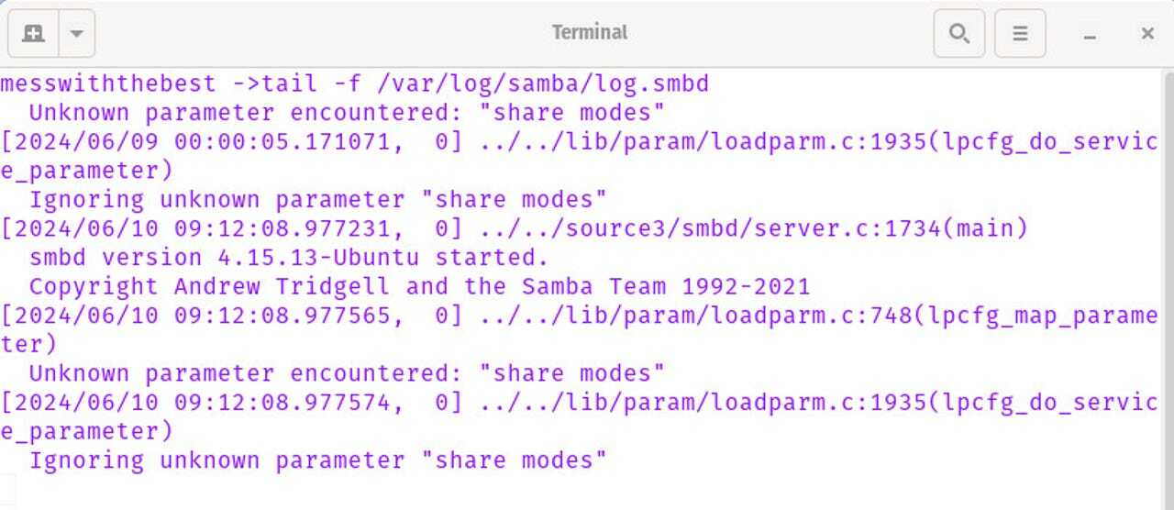Click the last Ignoring unknown parameter line
This screenshot has width=1174, height=510.
click(x=317, y=460)
